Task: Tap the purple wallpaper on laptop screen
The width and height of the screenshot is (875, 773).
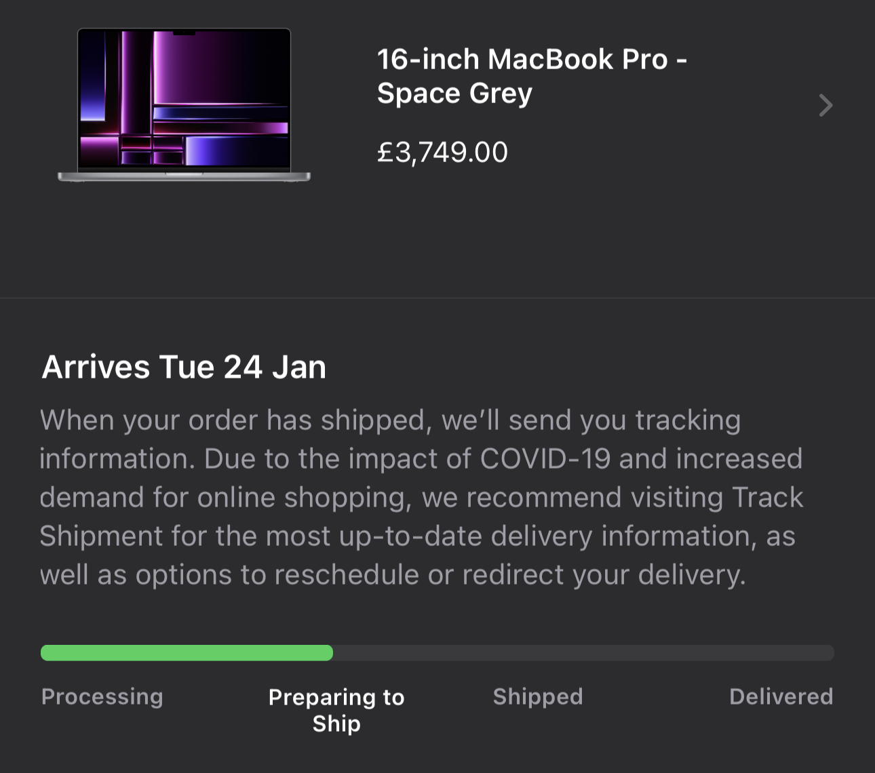Action: [184, 99]
